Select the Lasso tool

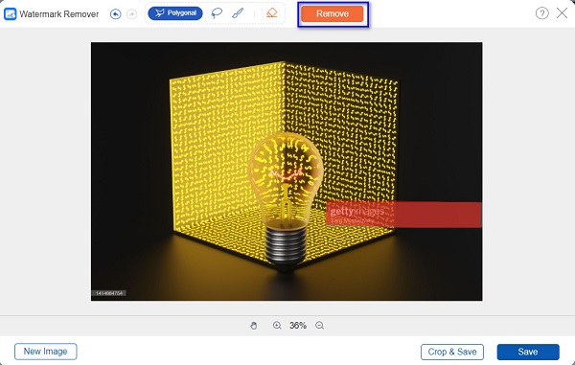pos(217,13)
